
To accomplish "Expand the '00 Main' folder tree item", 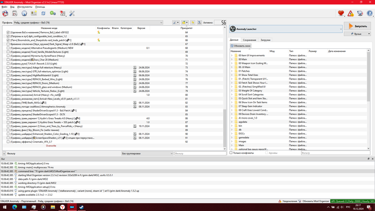I will pyautogui.click(x=232, y=59).
